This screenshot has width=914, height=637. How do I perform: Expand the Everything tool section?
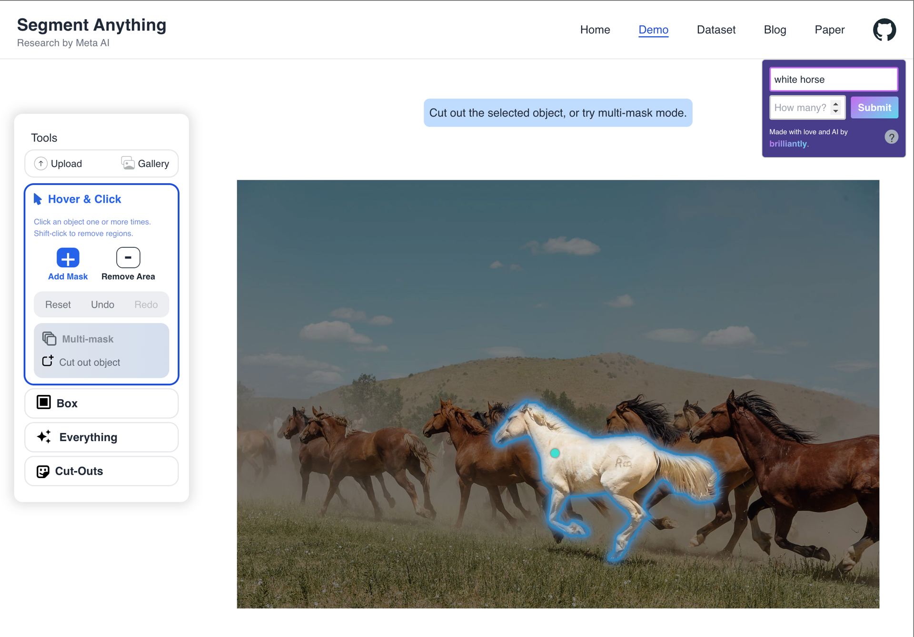101,437
